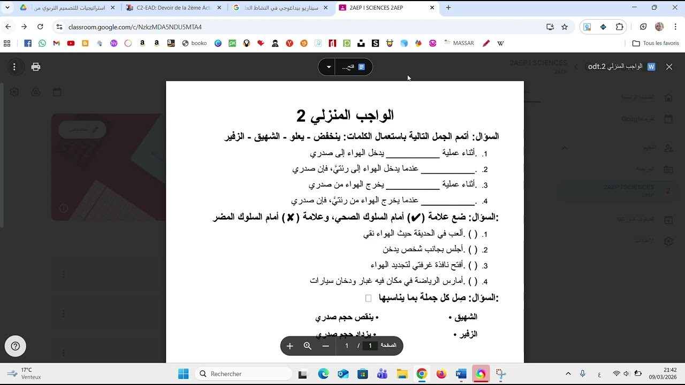Click the 'Rechercher' taskbar search box
The image size is (685, 385).
click(243, 374)
